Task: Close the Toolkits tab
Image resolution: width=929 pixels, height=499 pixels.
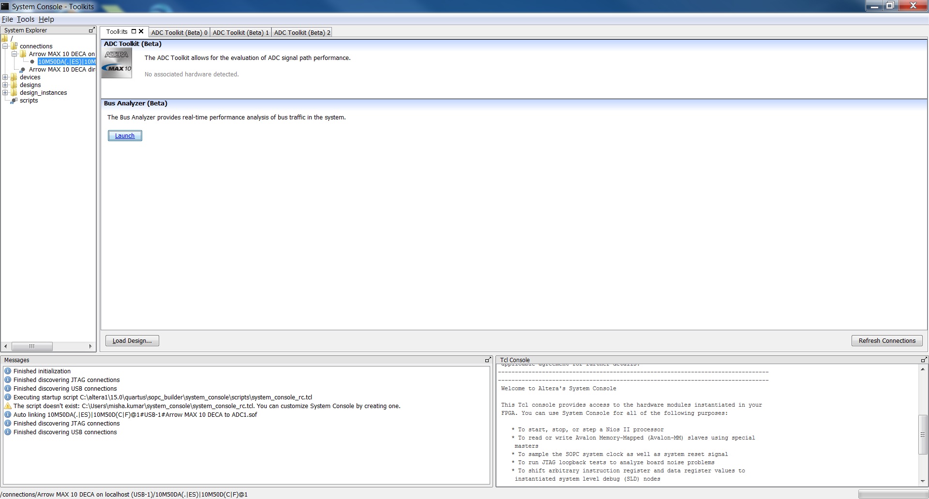Action: pyautogui.click(x=141, y=31)
